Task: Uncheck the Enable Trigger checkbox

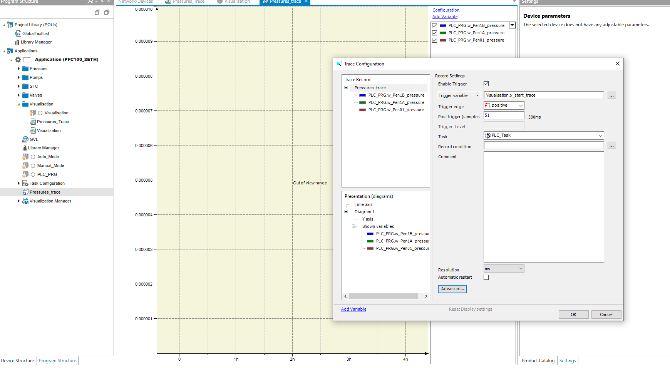Action: 486,84
